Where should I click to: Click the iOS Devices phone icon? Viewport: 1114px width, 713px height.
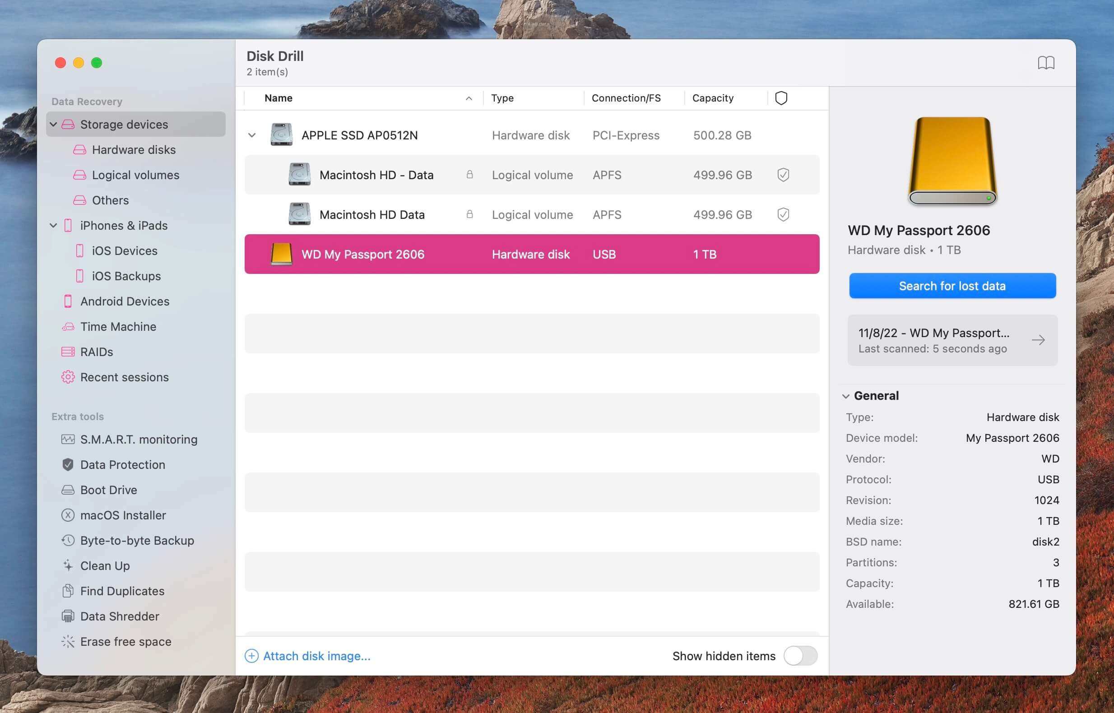click(79, 250)
